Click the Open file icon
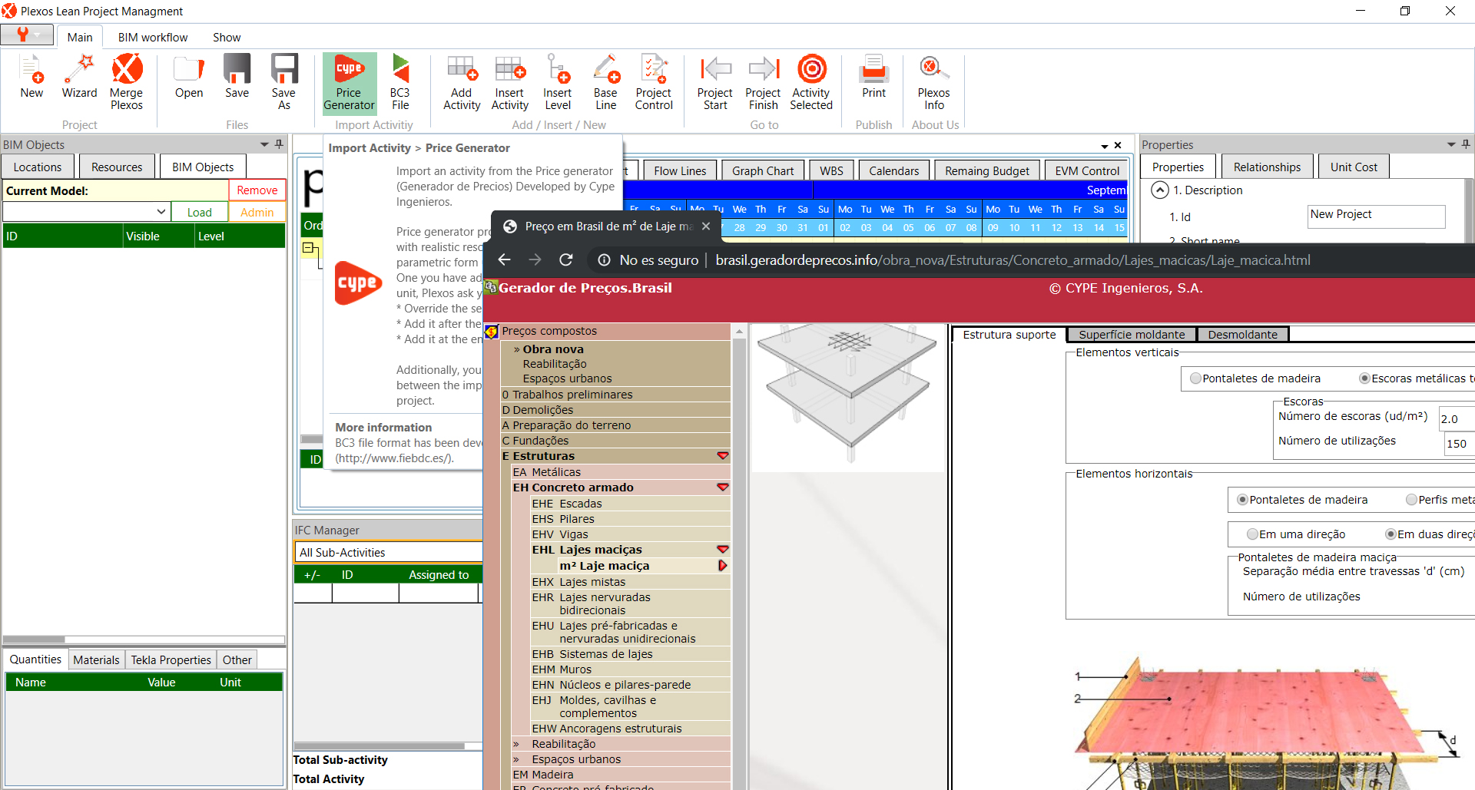 click(x=189, y=77)
